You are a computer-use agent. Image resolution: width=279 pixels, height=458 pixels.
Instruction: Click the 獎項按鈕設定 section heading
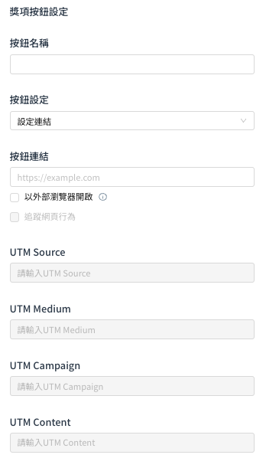click(x=39, y=12)
